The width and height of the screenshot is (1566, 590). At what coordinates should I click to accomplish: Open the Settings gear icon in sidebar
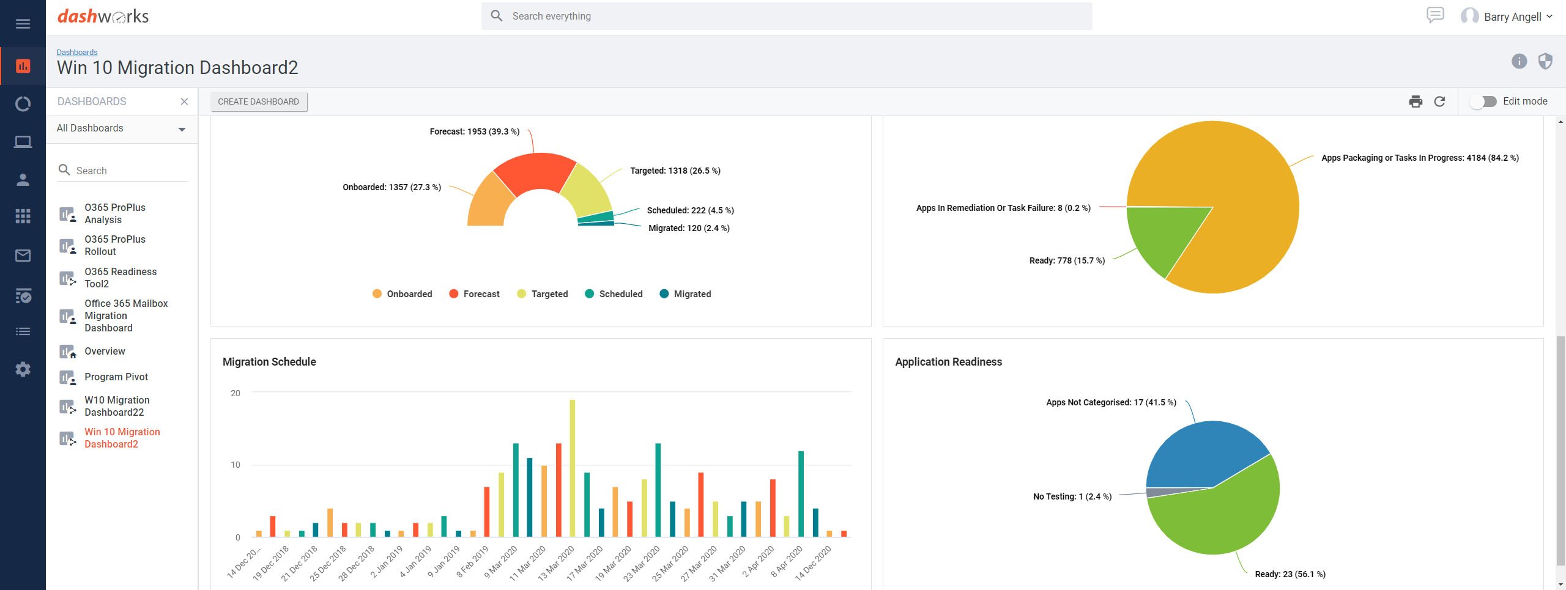[23, 369]
